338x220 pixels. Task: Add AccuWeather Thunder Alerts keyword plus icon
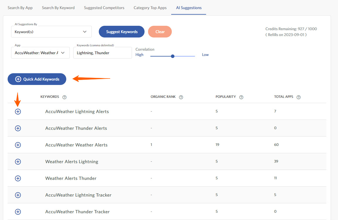[x=18, y=128]
